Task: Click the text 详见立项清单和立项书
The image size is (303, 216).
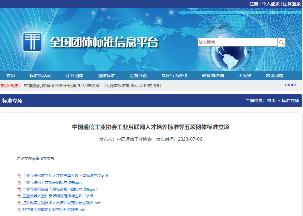Action: pos(35,159)
